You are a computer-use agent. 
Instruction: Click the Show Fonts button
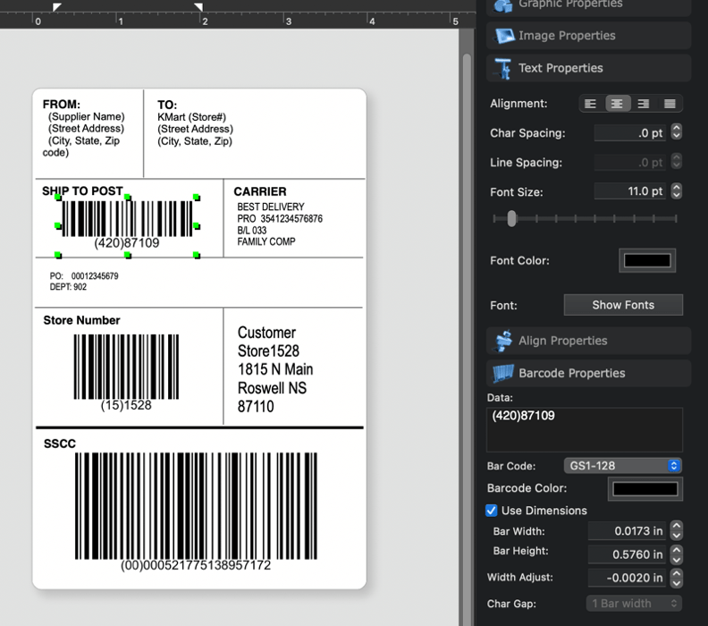tap(623, 305)
